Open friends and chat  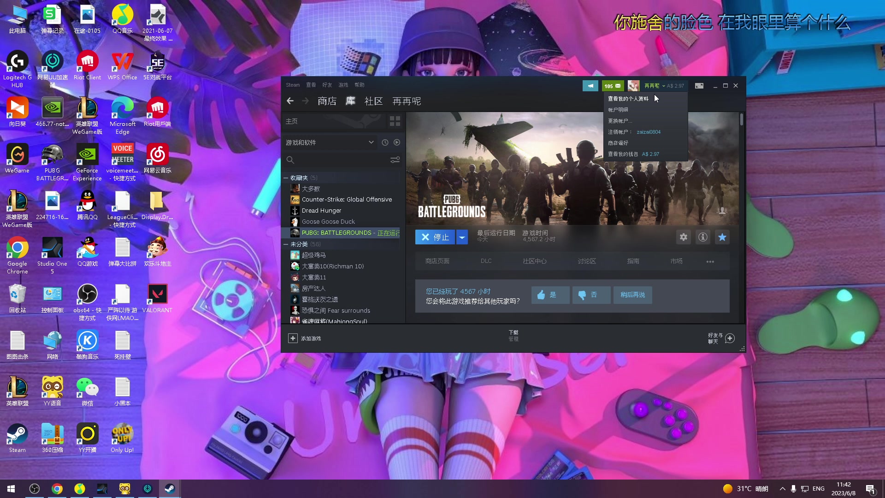pos(721,338)
